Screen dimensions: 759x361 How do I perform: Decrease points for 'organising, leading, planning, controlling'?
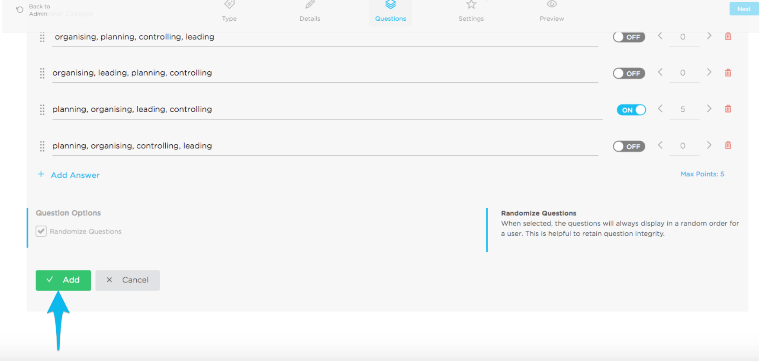tap(660, 72)
